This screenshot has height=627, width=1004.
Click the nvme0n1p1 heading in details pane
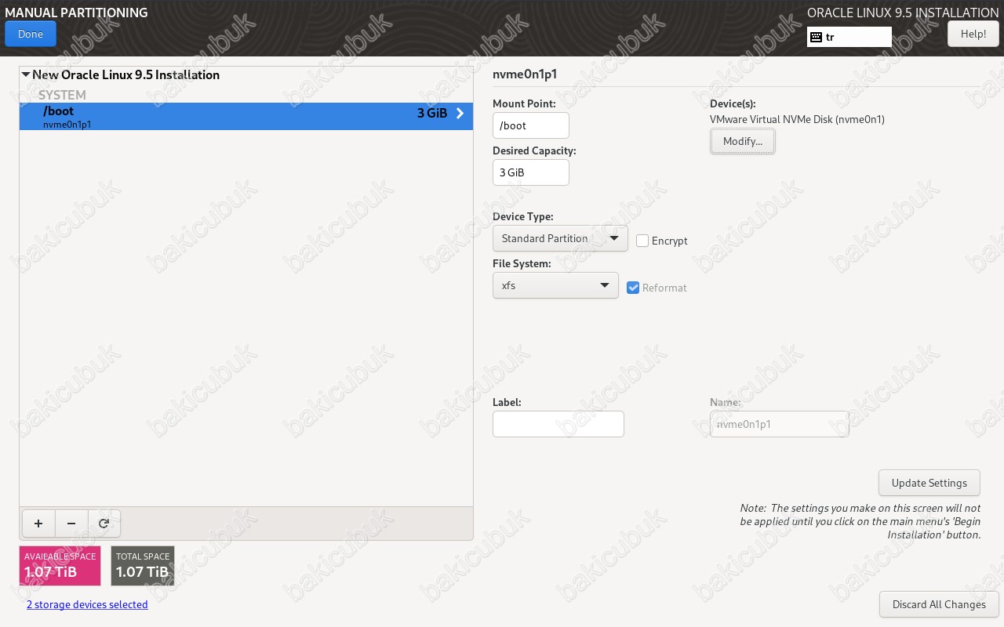tap(525, 74)
